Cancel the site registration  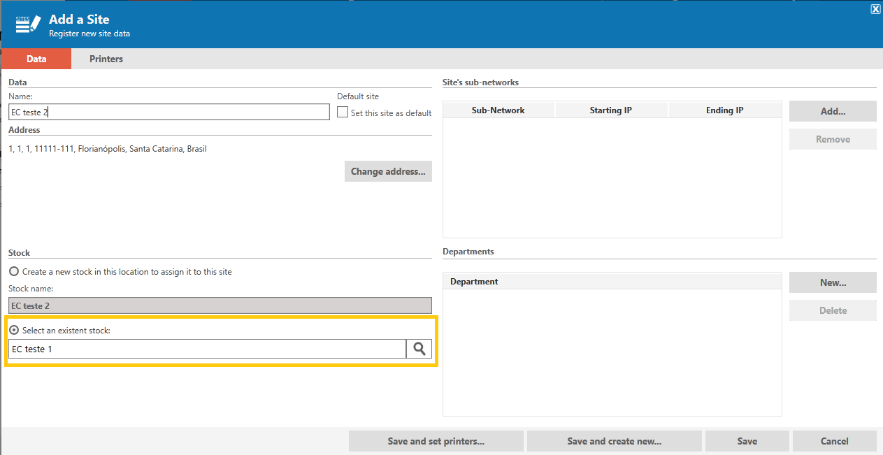(835, 441)
